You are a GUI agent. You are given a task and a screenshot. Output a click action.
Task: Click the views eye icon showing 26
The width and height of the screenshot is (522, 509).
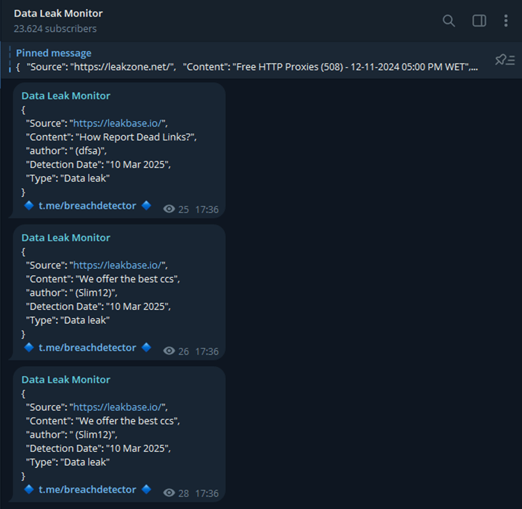point(169,351)
